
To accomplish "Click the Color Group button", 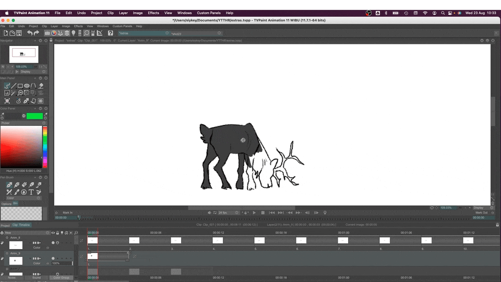I will (x=62, y=277).
